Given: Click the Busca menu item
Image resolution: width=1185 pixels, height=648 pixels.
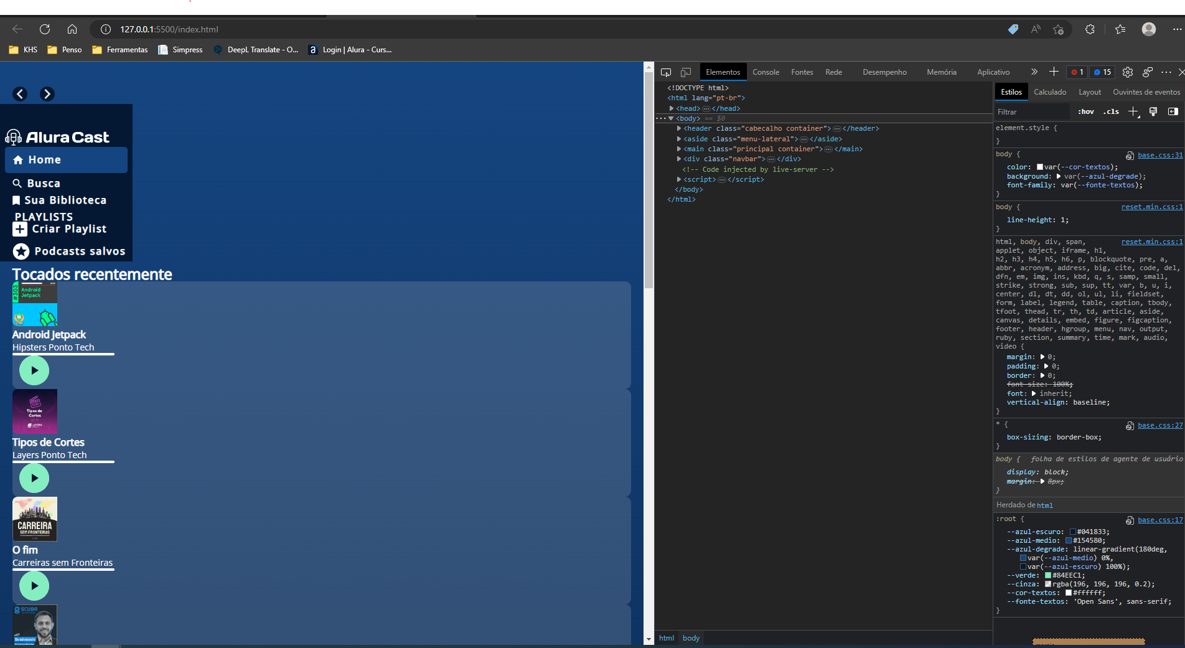Looking at the screenshot, I should [x=37, y=183].
